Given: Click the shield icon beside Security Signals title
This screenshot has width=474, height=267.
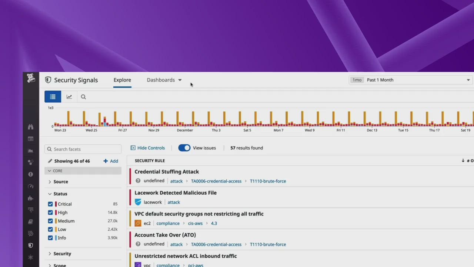Looking at the screenshot, I should pos(48,80).
